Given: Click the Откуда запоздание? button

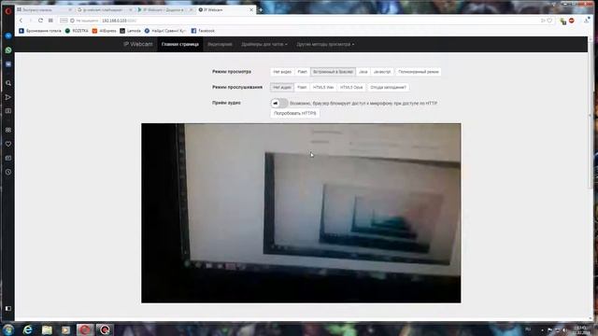Looking at the screenshot, I should (388, 87).
